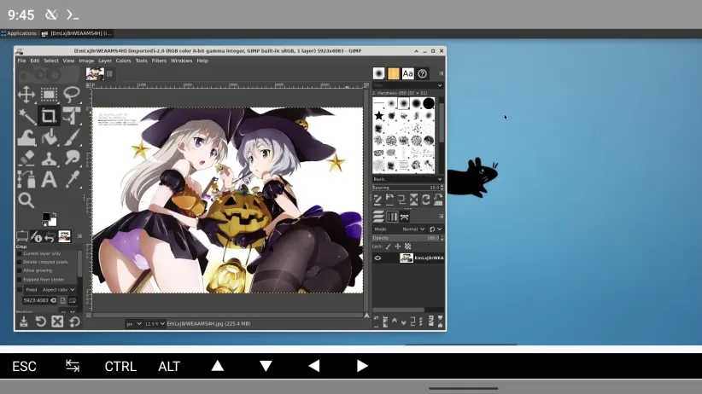The width and height of the screenshot is (702, 394).
Task: Expand the Basic brush tag dropdown
Action: tap(407, 179)
